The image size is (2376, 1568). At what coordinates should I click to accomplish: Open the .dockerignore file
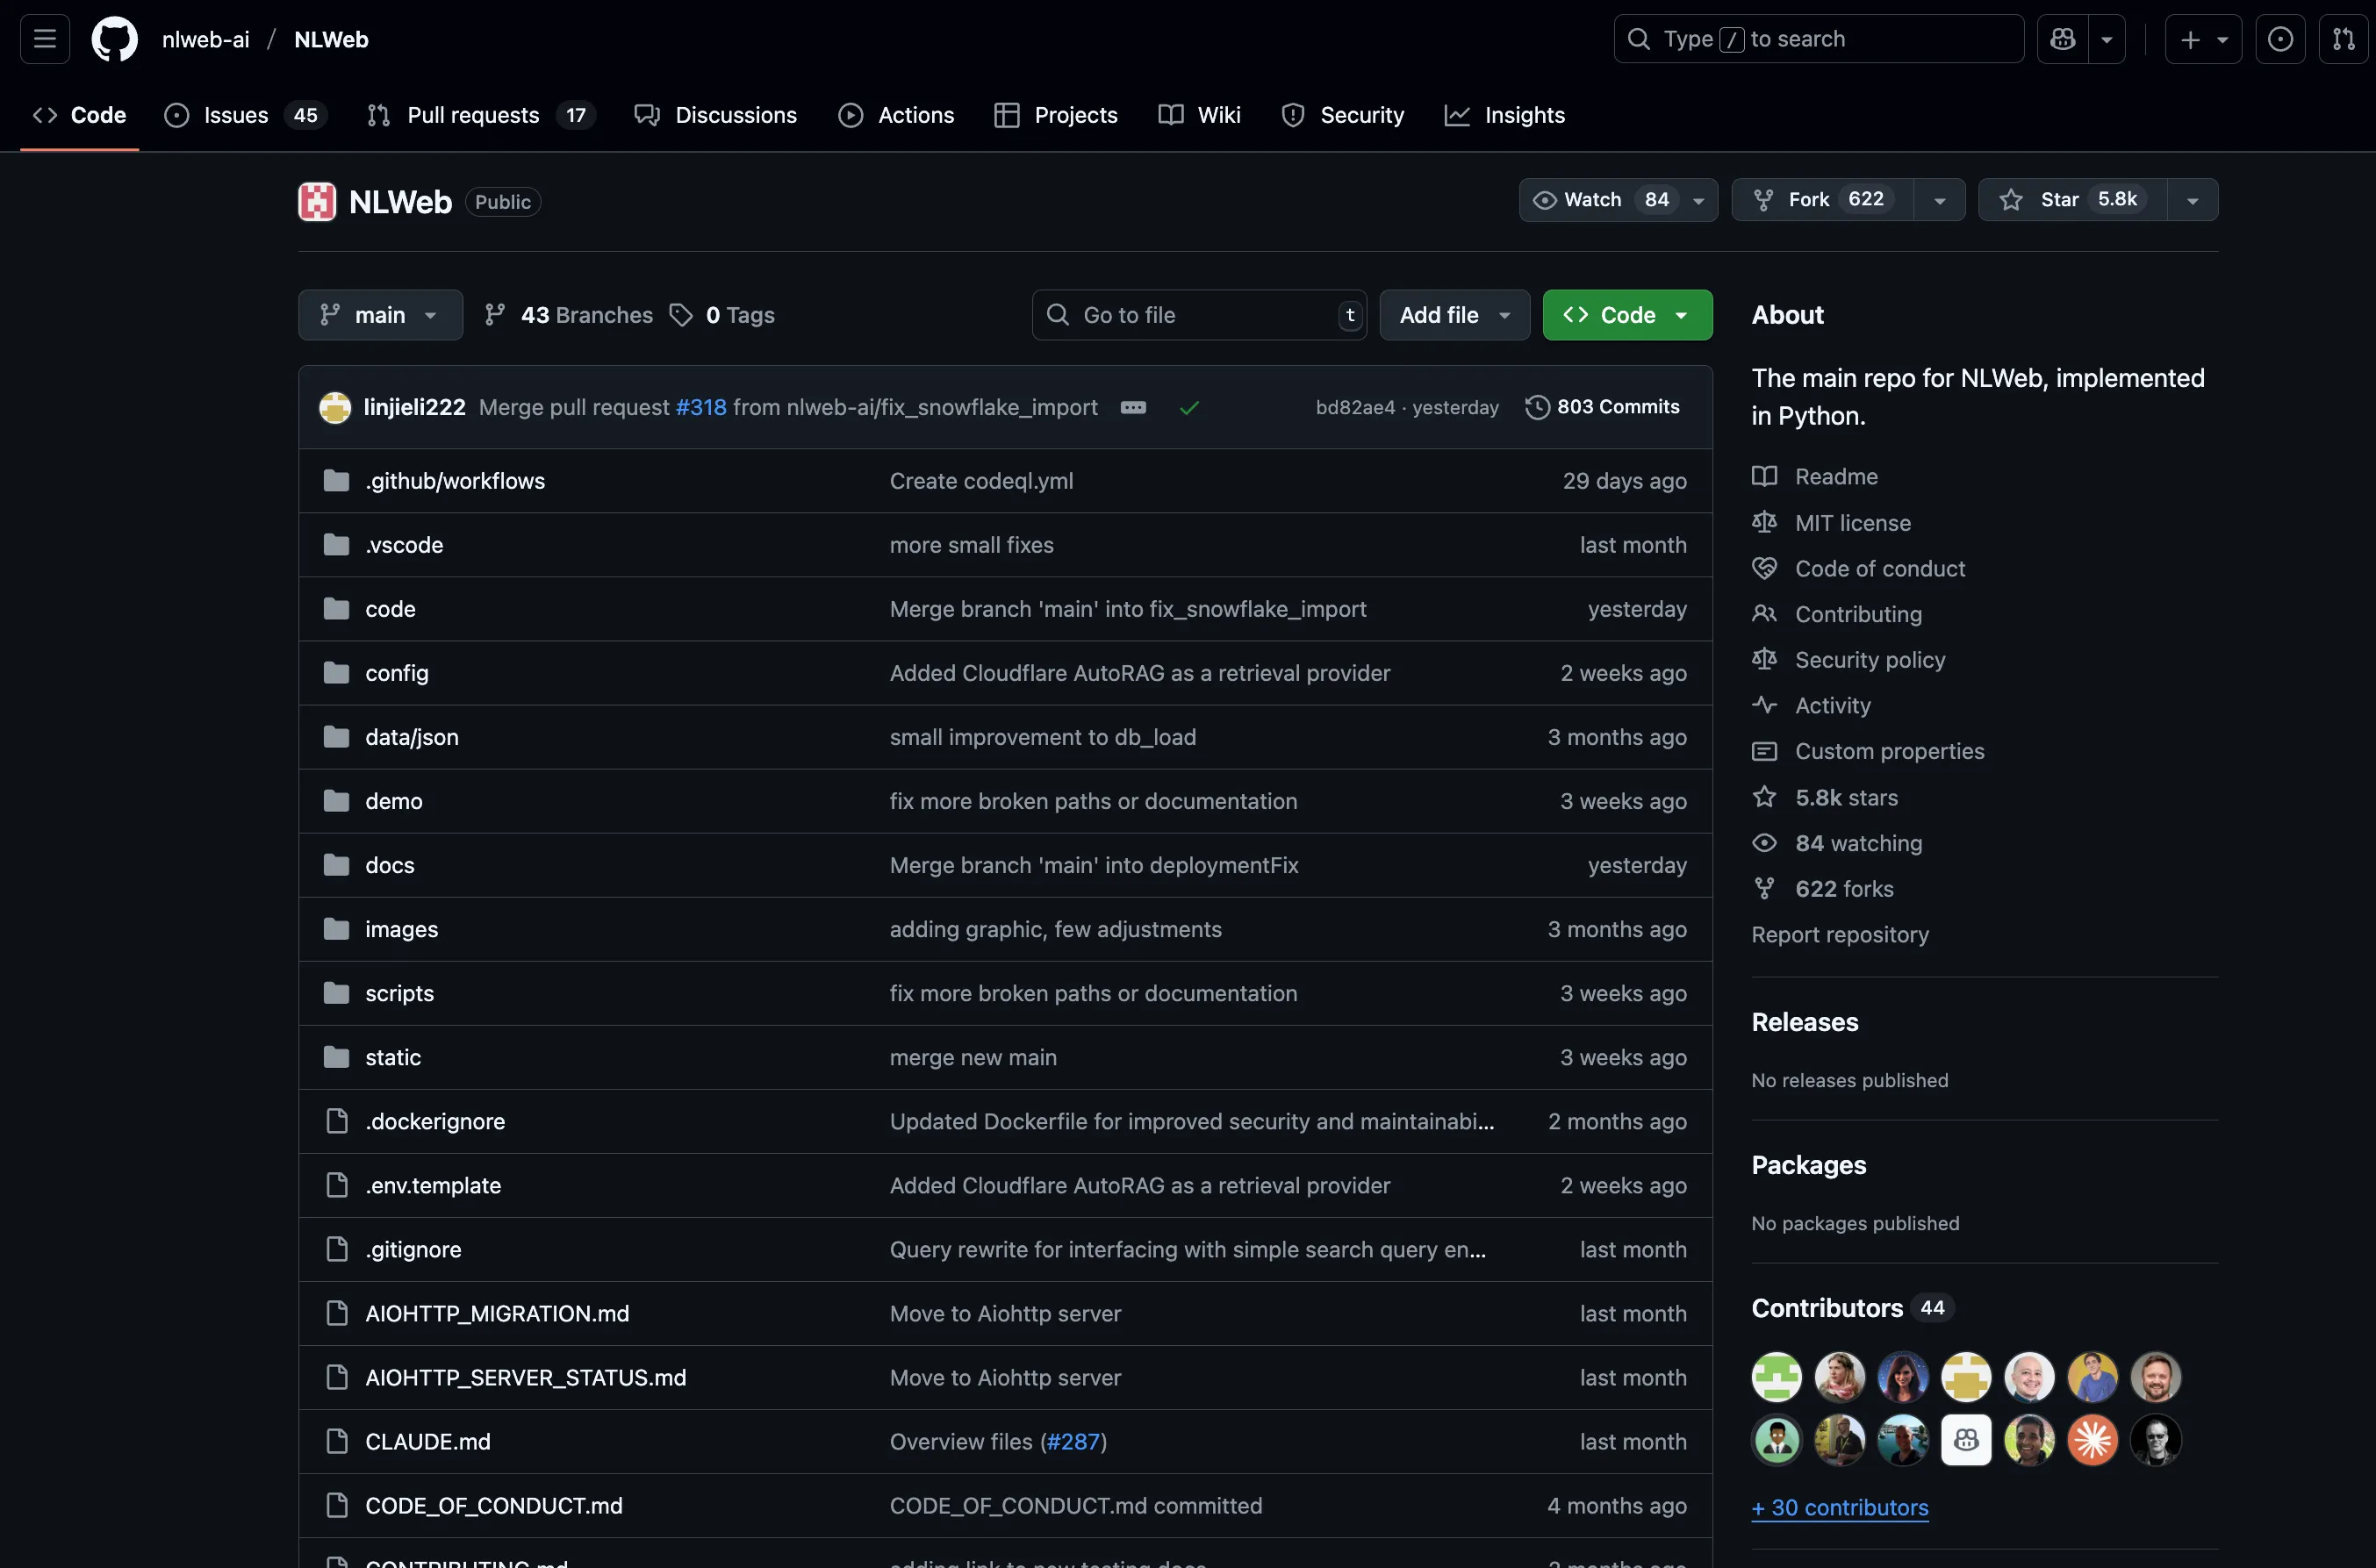[x=435, y=1121]
